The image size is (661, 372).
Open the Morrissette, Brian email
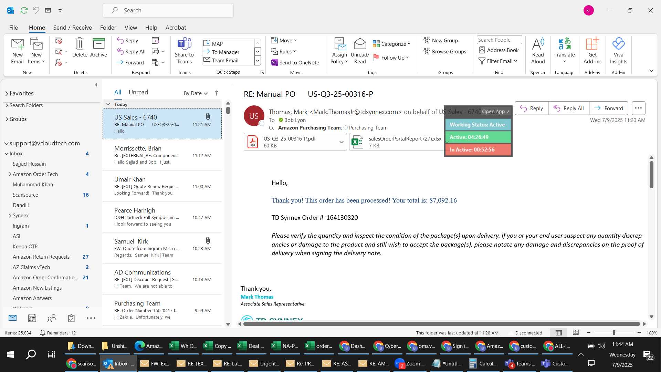(162, 155)
